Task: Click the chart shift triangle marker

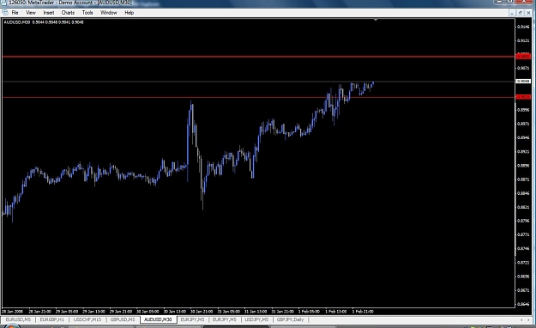Action: 376,20
